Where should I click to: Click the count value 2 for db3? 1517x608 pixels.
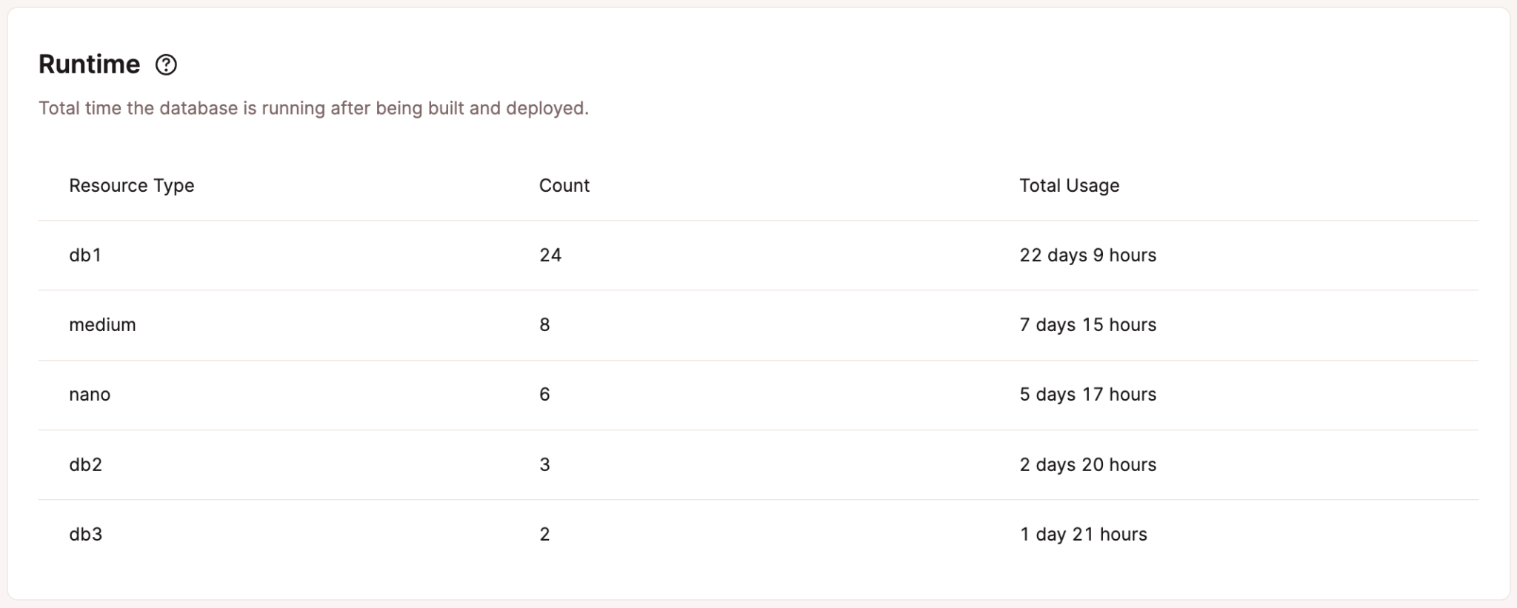tap(544, 534)
